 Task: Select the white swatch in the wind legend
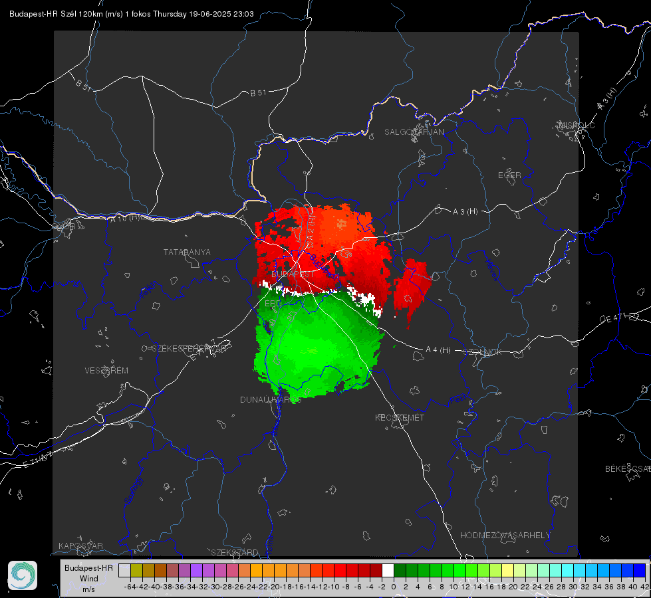[x=388, y=570]
